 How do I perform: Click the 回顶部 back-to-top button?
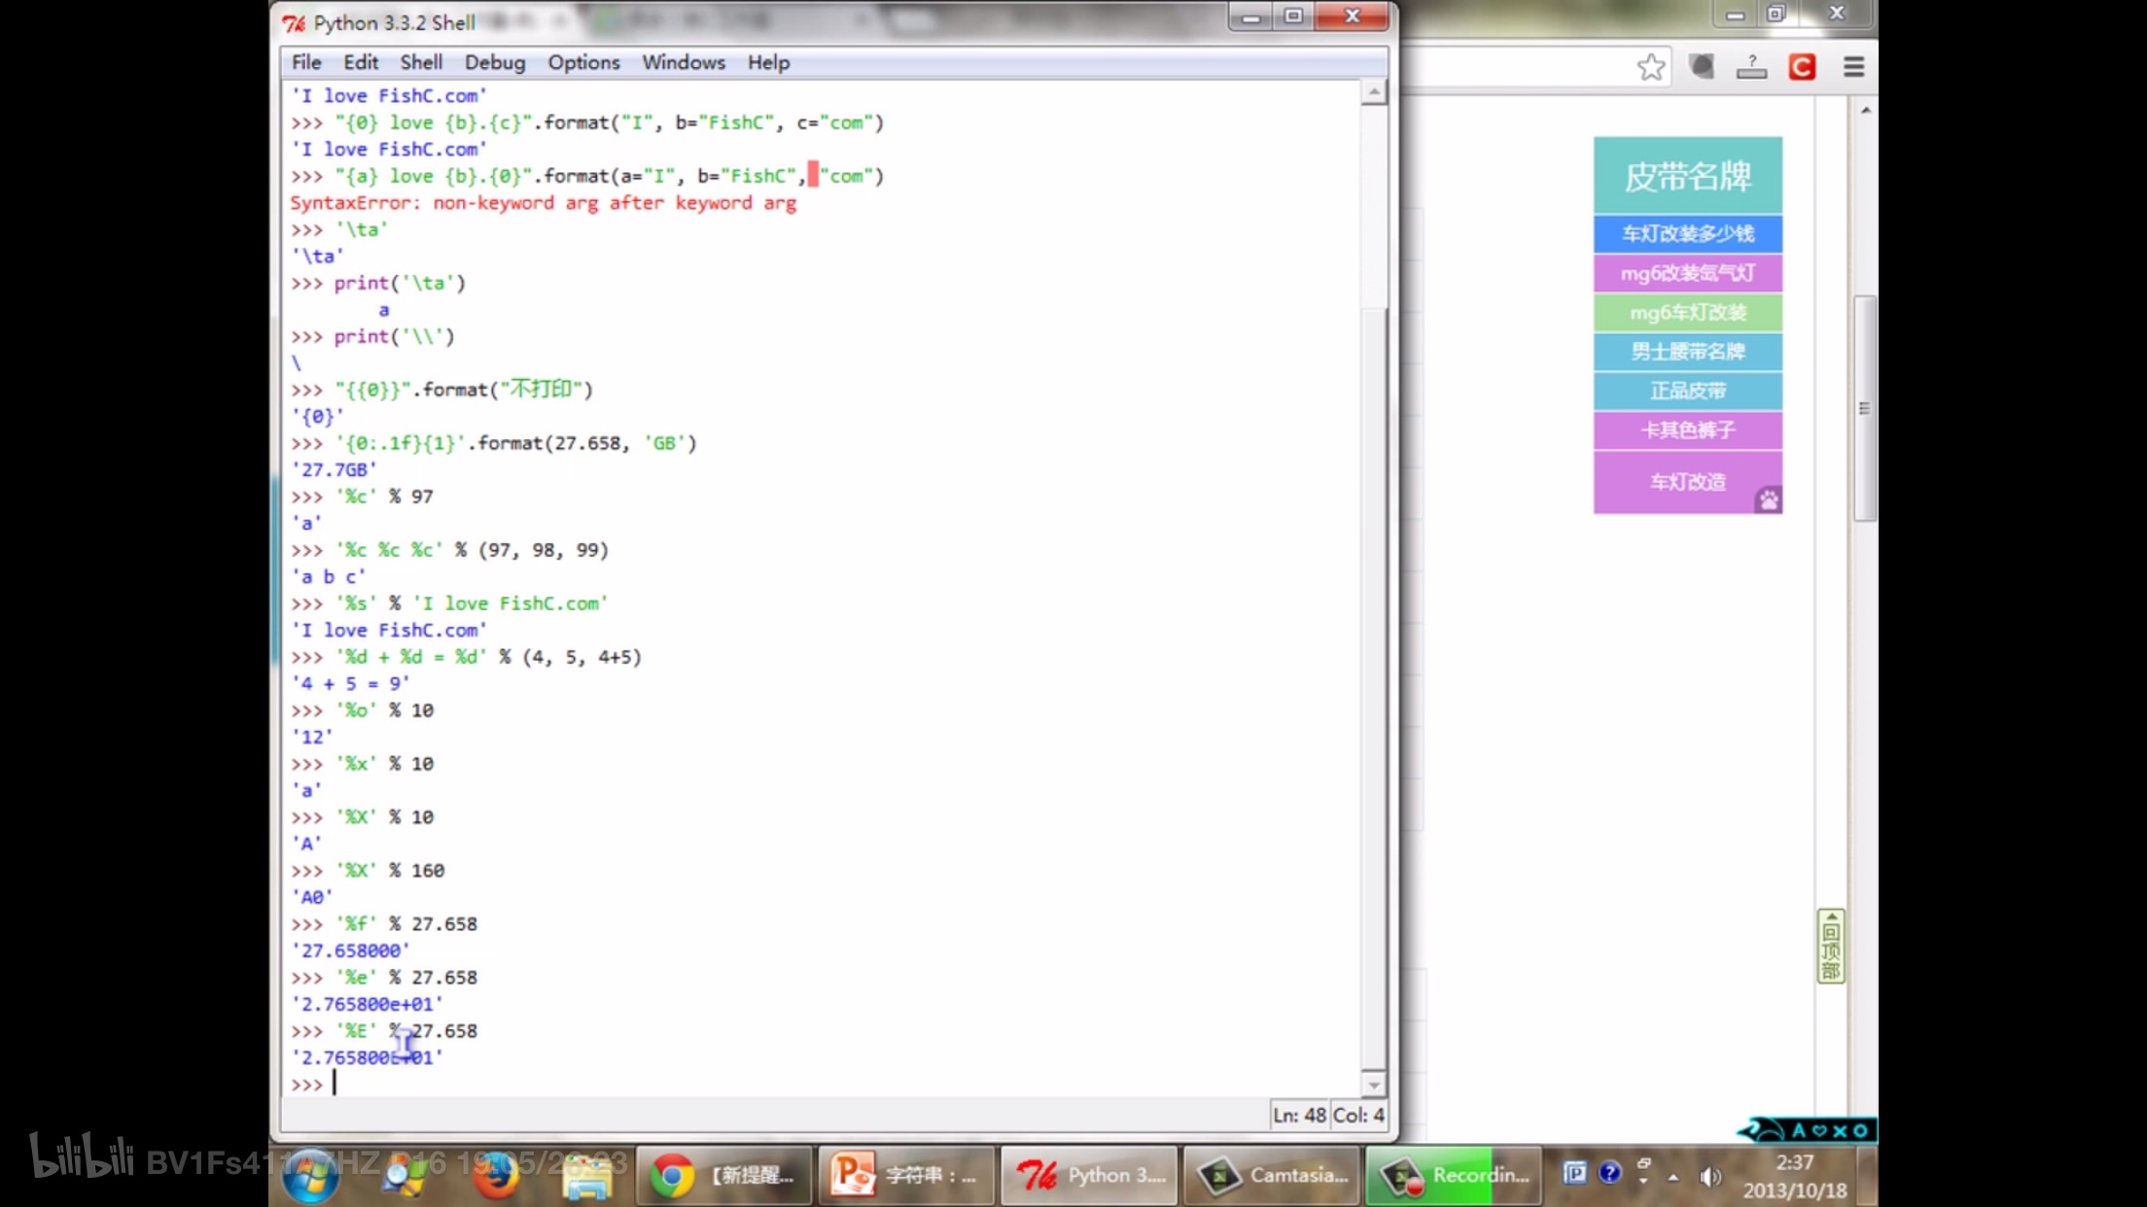[x=1830, y=946]
